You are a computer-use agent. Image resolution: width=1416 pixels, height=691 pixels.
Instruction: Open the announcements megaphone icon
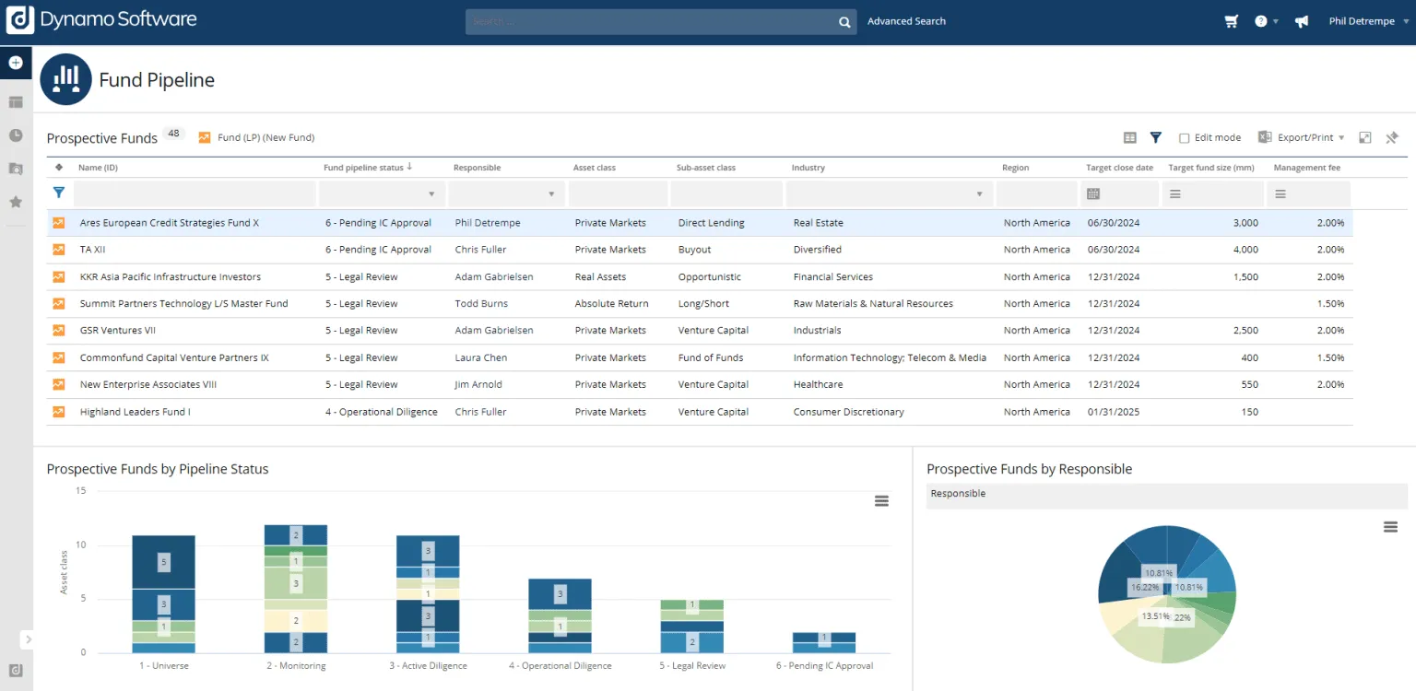[x=1301, y=21]
